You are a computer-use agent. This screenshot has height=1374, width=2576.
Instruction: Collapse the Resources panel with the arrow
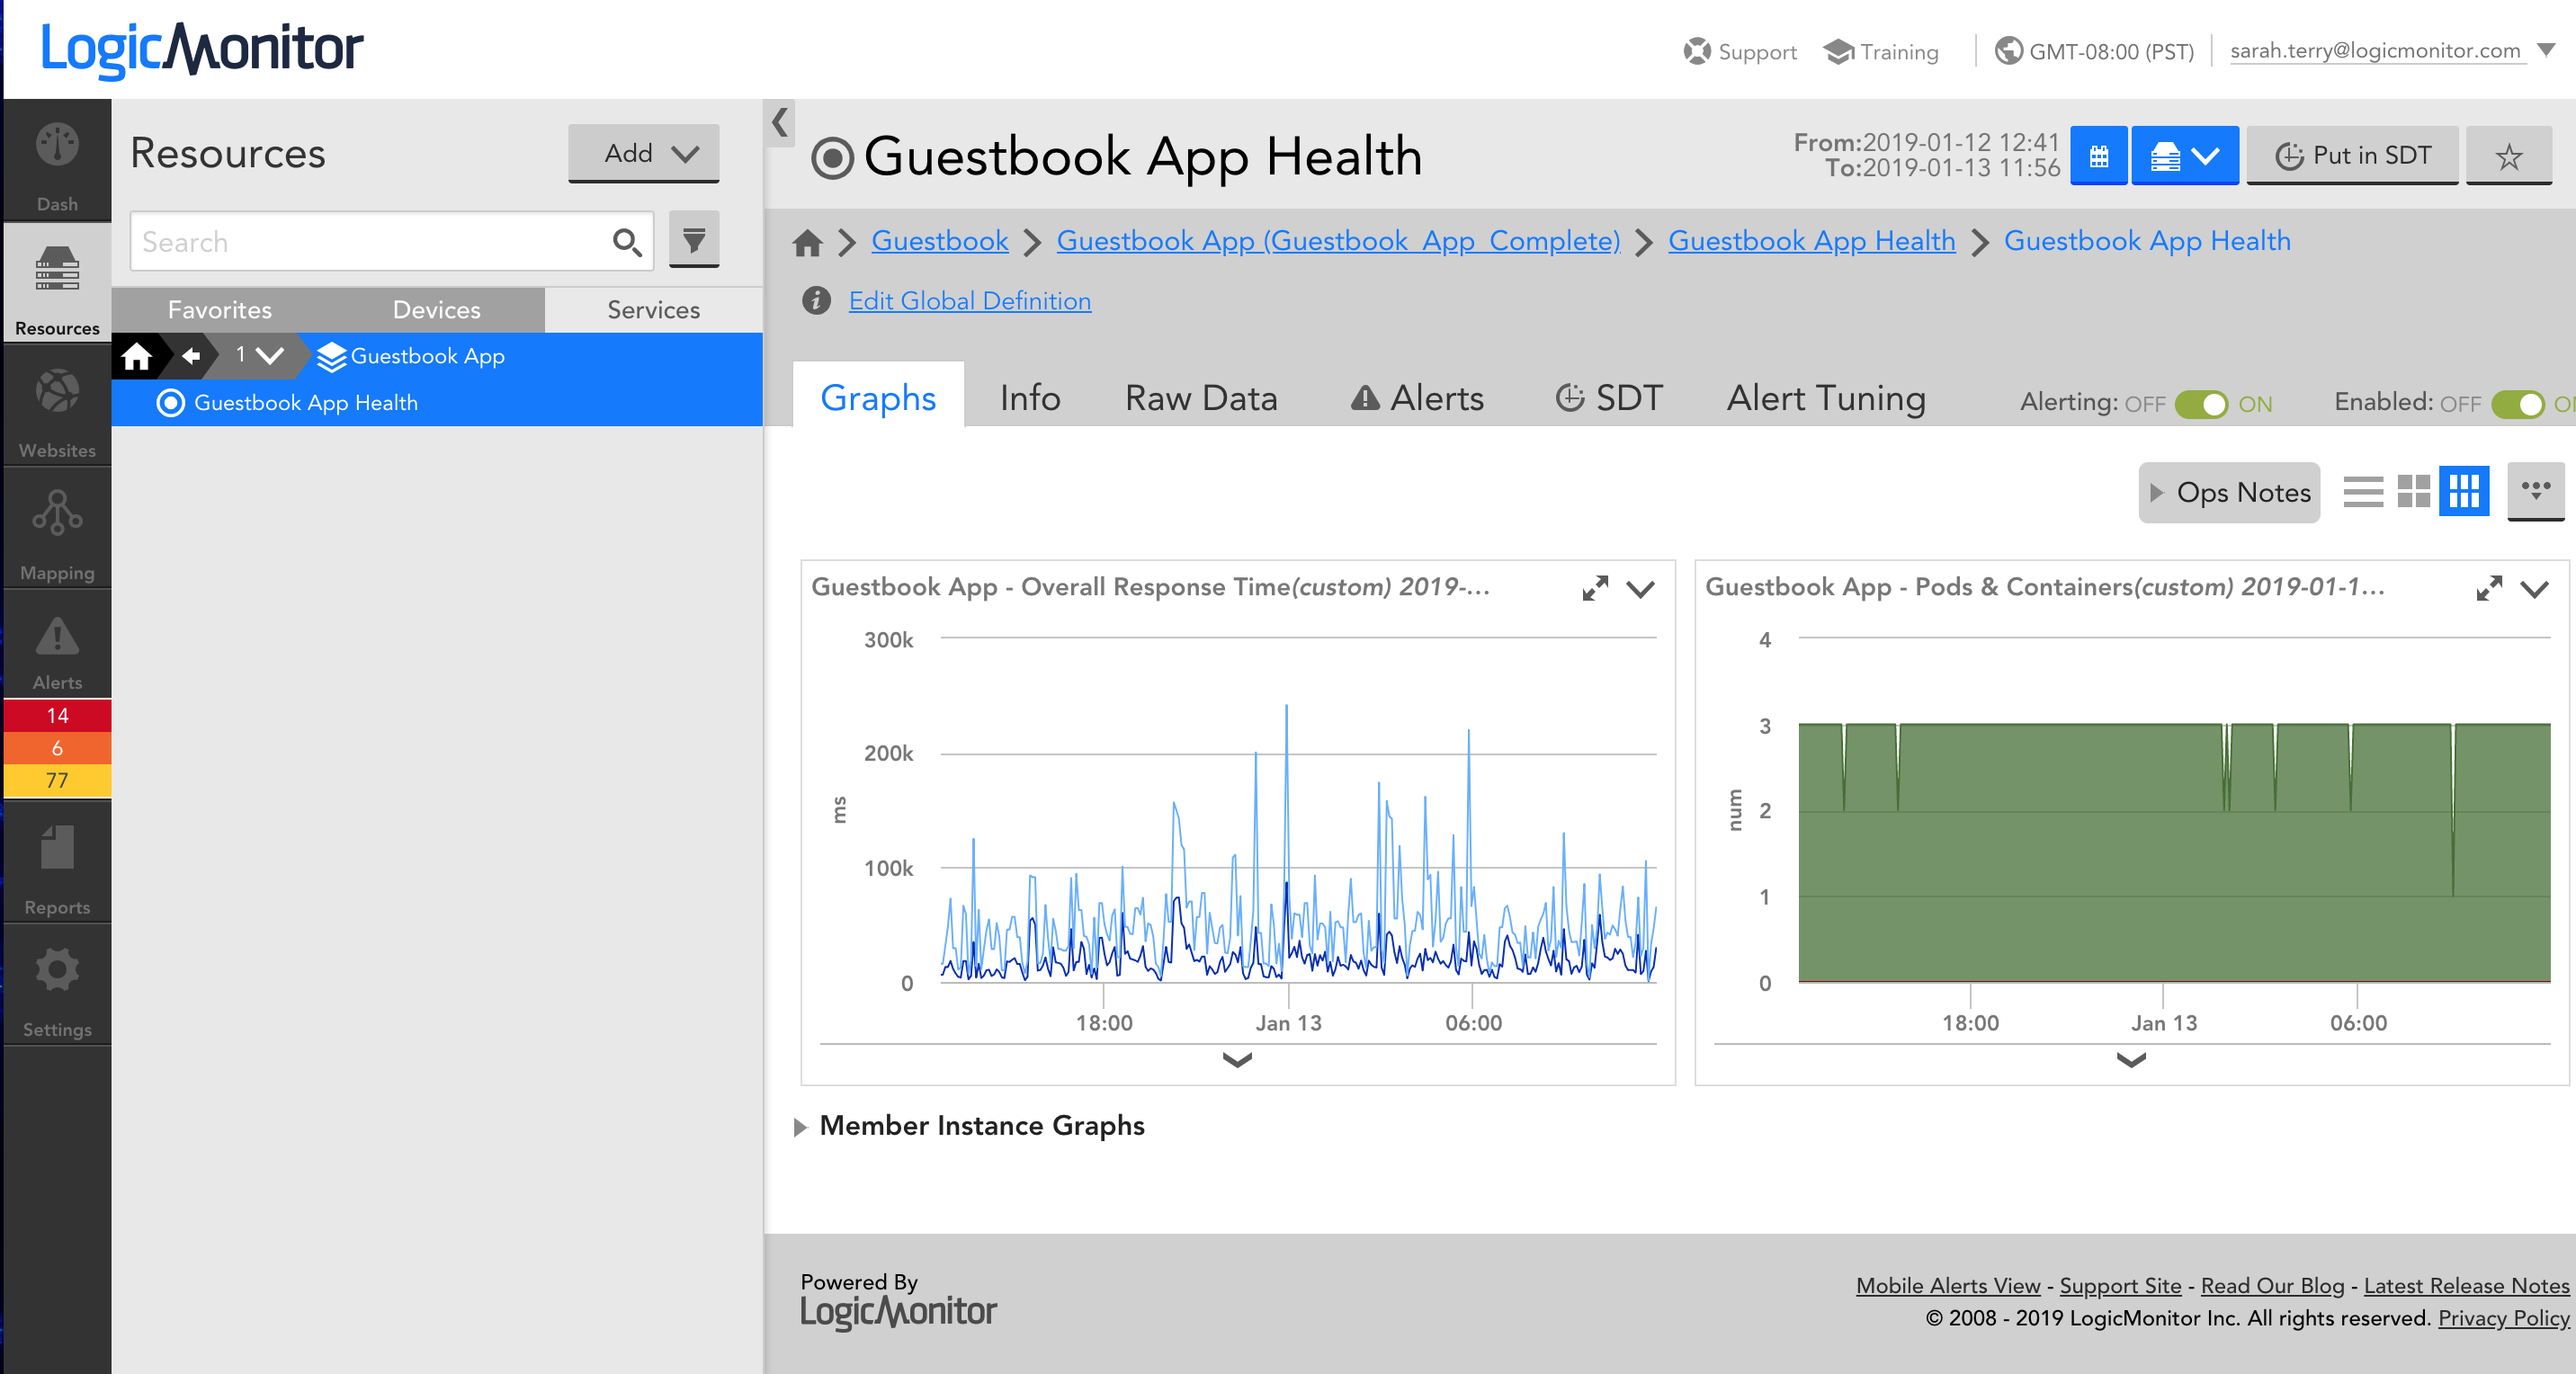(780, 123)
